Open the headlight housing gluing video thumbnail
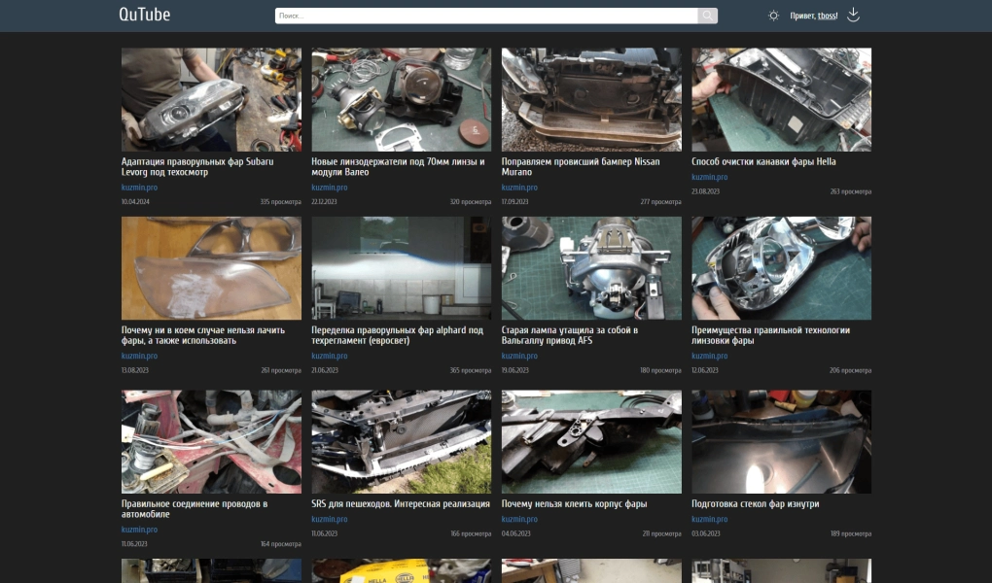992x583 pixels. pos(591,442)
